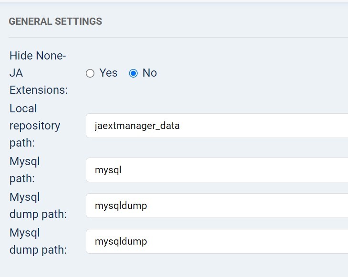This screenshot has width=348, height=277.
Task: Click the divider line below GENERAL SETTINGS
Action: tap(176, 37)
